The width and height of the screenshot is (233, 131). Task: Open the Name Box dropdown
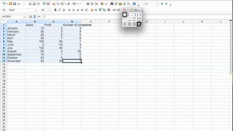(x=24, y=17)
